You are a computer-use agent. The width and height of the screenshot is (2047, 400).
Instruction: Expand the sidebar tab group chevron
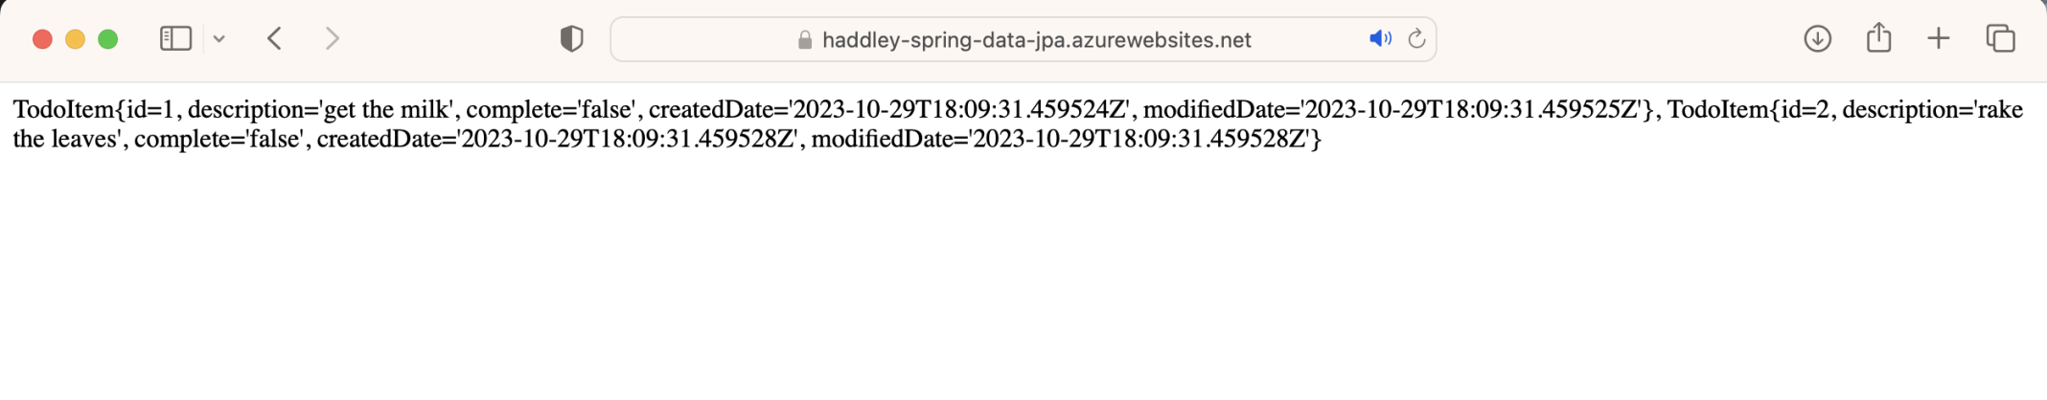tap(219, 39)
